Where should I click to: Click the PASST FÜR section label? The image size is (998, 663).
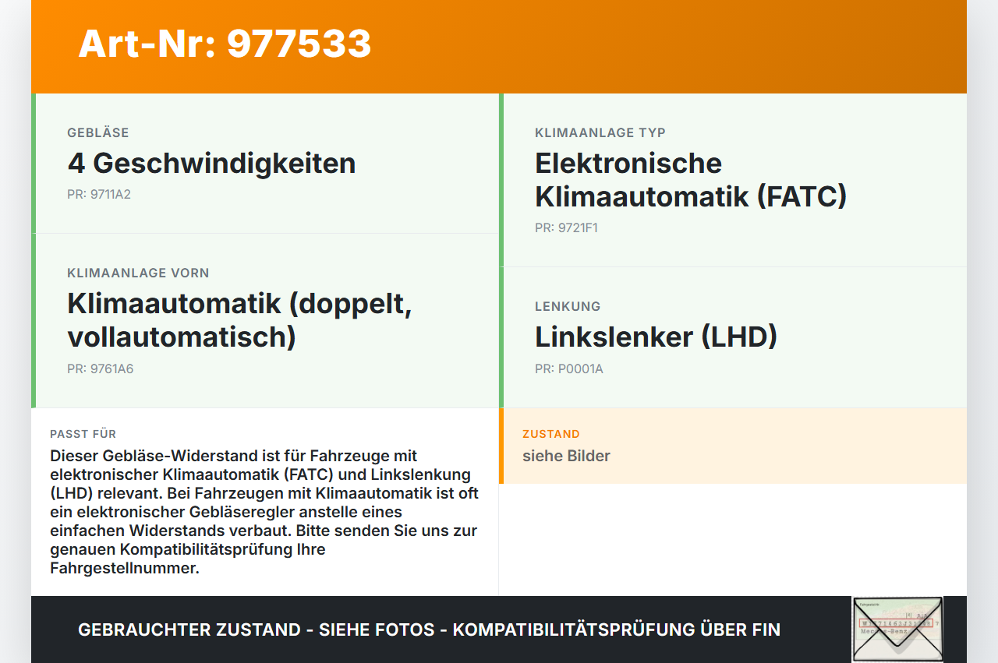point(83,433)
